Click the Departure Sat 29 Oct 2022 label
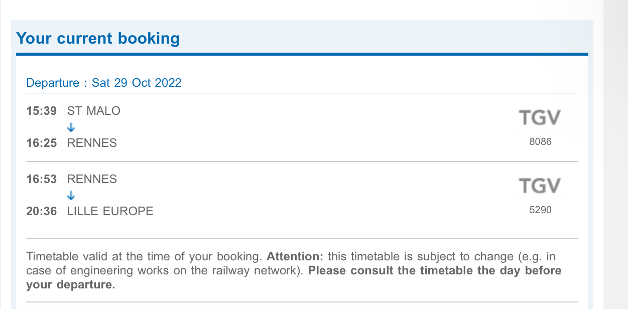Image resolution: width=628 pixels, height=309 pixels. coord(104,83)
